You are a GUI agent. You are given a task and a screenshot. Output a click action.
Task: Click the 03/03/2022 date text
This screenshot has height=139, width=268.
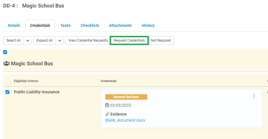coord(121,105)
